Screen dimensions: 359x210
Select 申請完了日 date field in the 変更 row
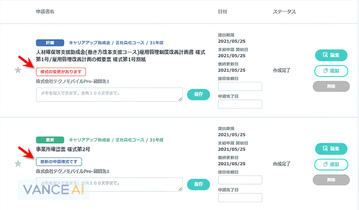(240, 198)
